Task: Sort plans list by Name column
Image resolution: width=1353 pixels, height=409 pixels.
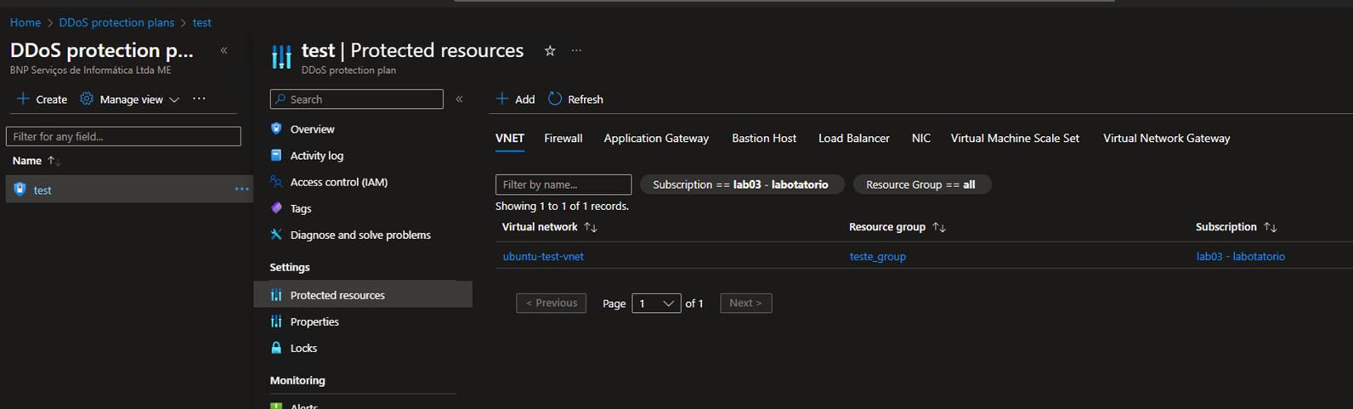Action: pos(36,160)
